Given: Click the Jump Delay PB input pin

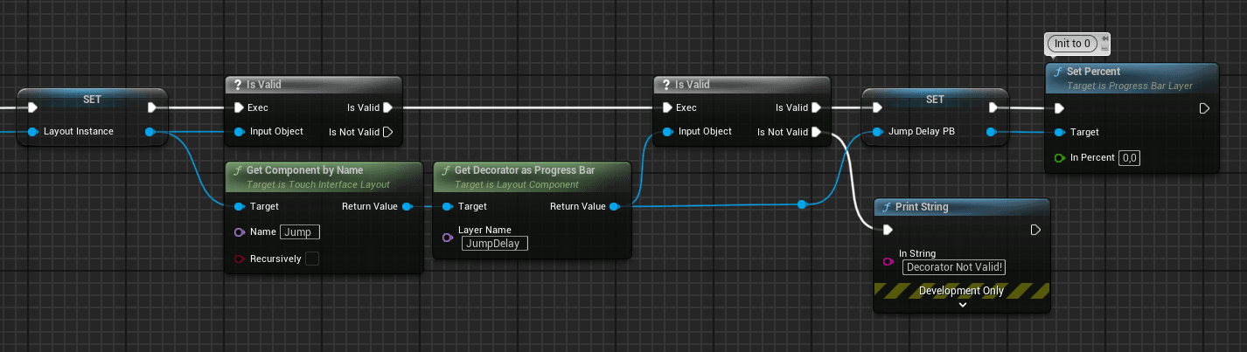Looking at the screenshot, I should (x=878, y=132).
